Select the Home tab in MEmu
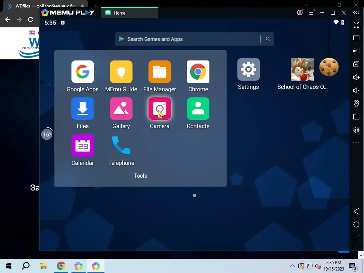 129,13
